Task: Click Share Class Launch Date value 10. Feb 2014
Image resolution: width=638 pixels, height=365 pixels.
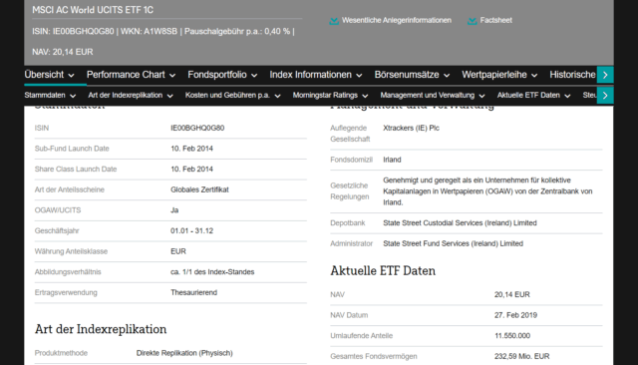Action: tap(191, 170)
